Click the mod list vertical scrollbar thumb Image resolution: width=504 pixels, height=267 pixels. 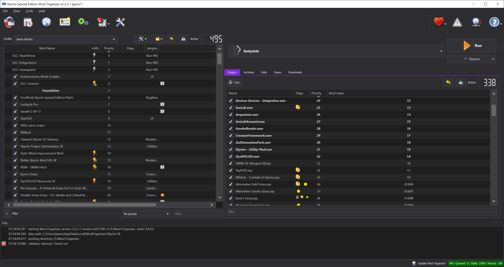pyautogui.click(x=219, y=59)
